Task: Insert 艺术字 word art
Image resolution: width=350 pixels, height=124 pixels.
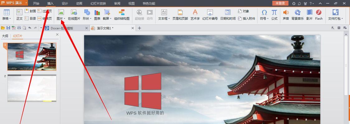Action: click(195, 15)
